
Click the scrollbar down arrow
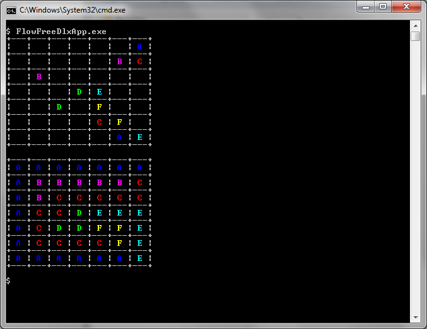click(x=416, y=317)
